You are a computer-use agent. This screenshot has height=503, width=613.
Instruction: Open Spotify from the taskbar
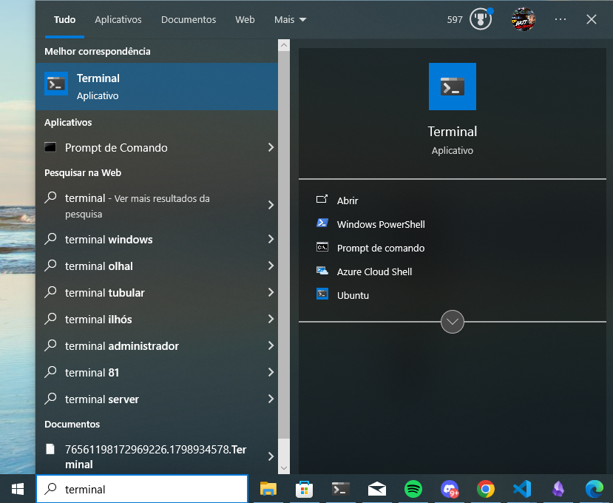tap(413, 489)
